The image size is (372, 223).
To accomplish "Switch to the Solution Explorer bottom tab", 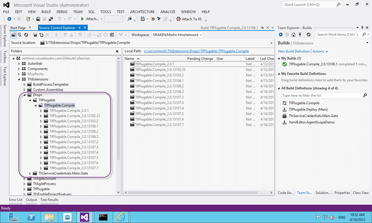I will click(323, 193).
